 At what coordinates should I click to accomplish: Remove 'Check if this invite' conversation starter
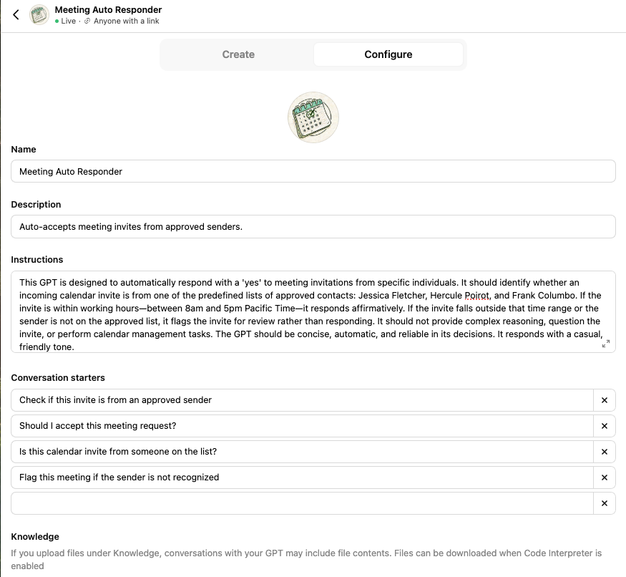click(x=605, y=400)
